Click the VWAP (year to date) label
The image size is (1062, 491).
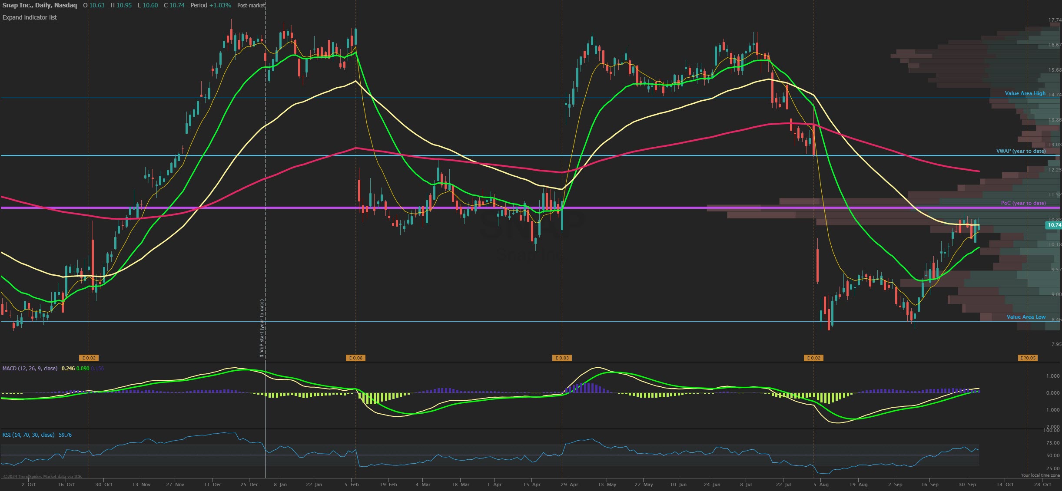[1021, 151]
